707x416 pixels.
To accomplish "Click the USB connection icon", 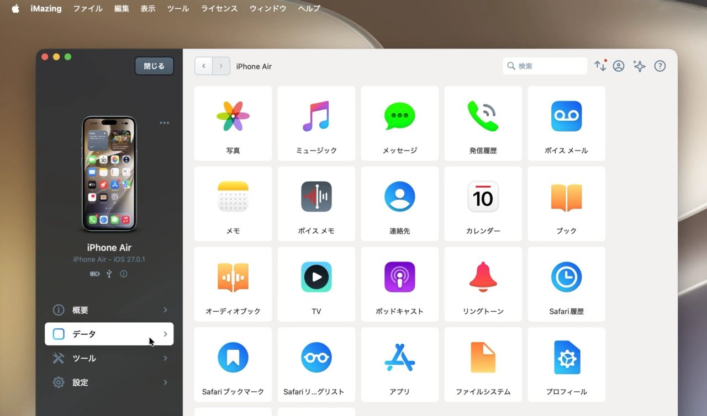I will 109,274.
